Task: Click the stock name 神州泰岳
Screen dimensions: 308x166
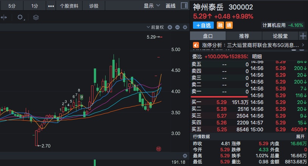Action: coord(208,7)
